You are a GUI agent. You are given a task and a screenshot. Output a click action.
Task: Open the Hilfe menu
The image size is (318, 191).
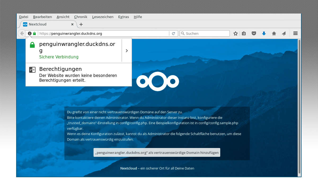(x=138, y=17)
